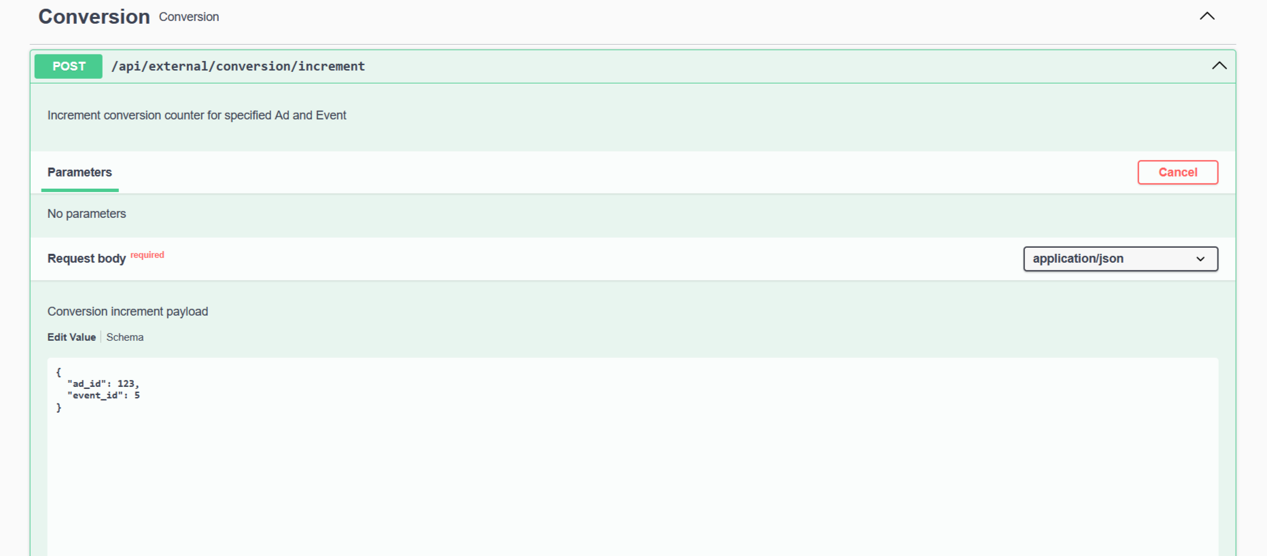The height and width of the screenshot is (556, 1267).
Task: Select the Parameters tab
Action: point(80,172)
